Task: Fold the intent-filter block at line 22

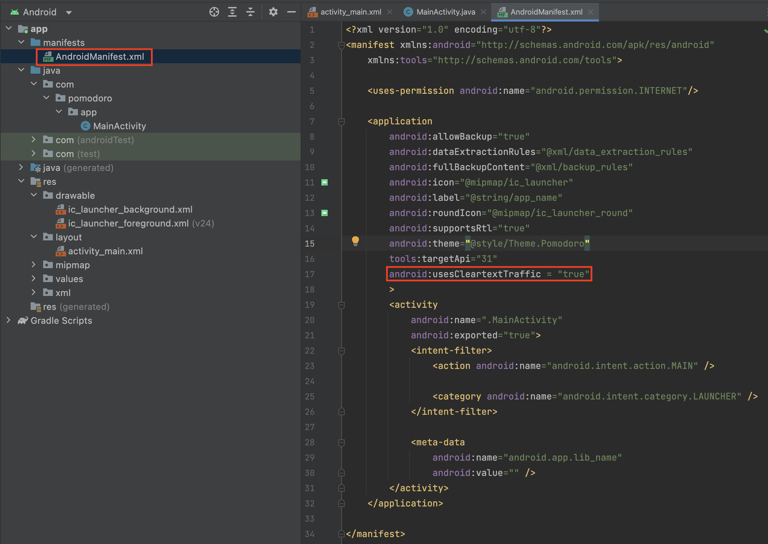Action: point(342,351)
